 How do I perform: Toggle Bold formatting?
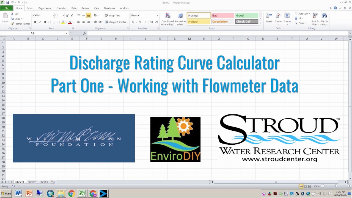click(x=35, y=22)
